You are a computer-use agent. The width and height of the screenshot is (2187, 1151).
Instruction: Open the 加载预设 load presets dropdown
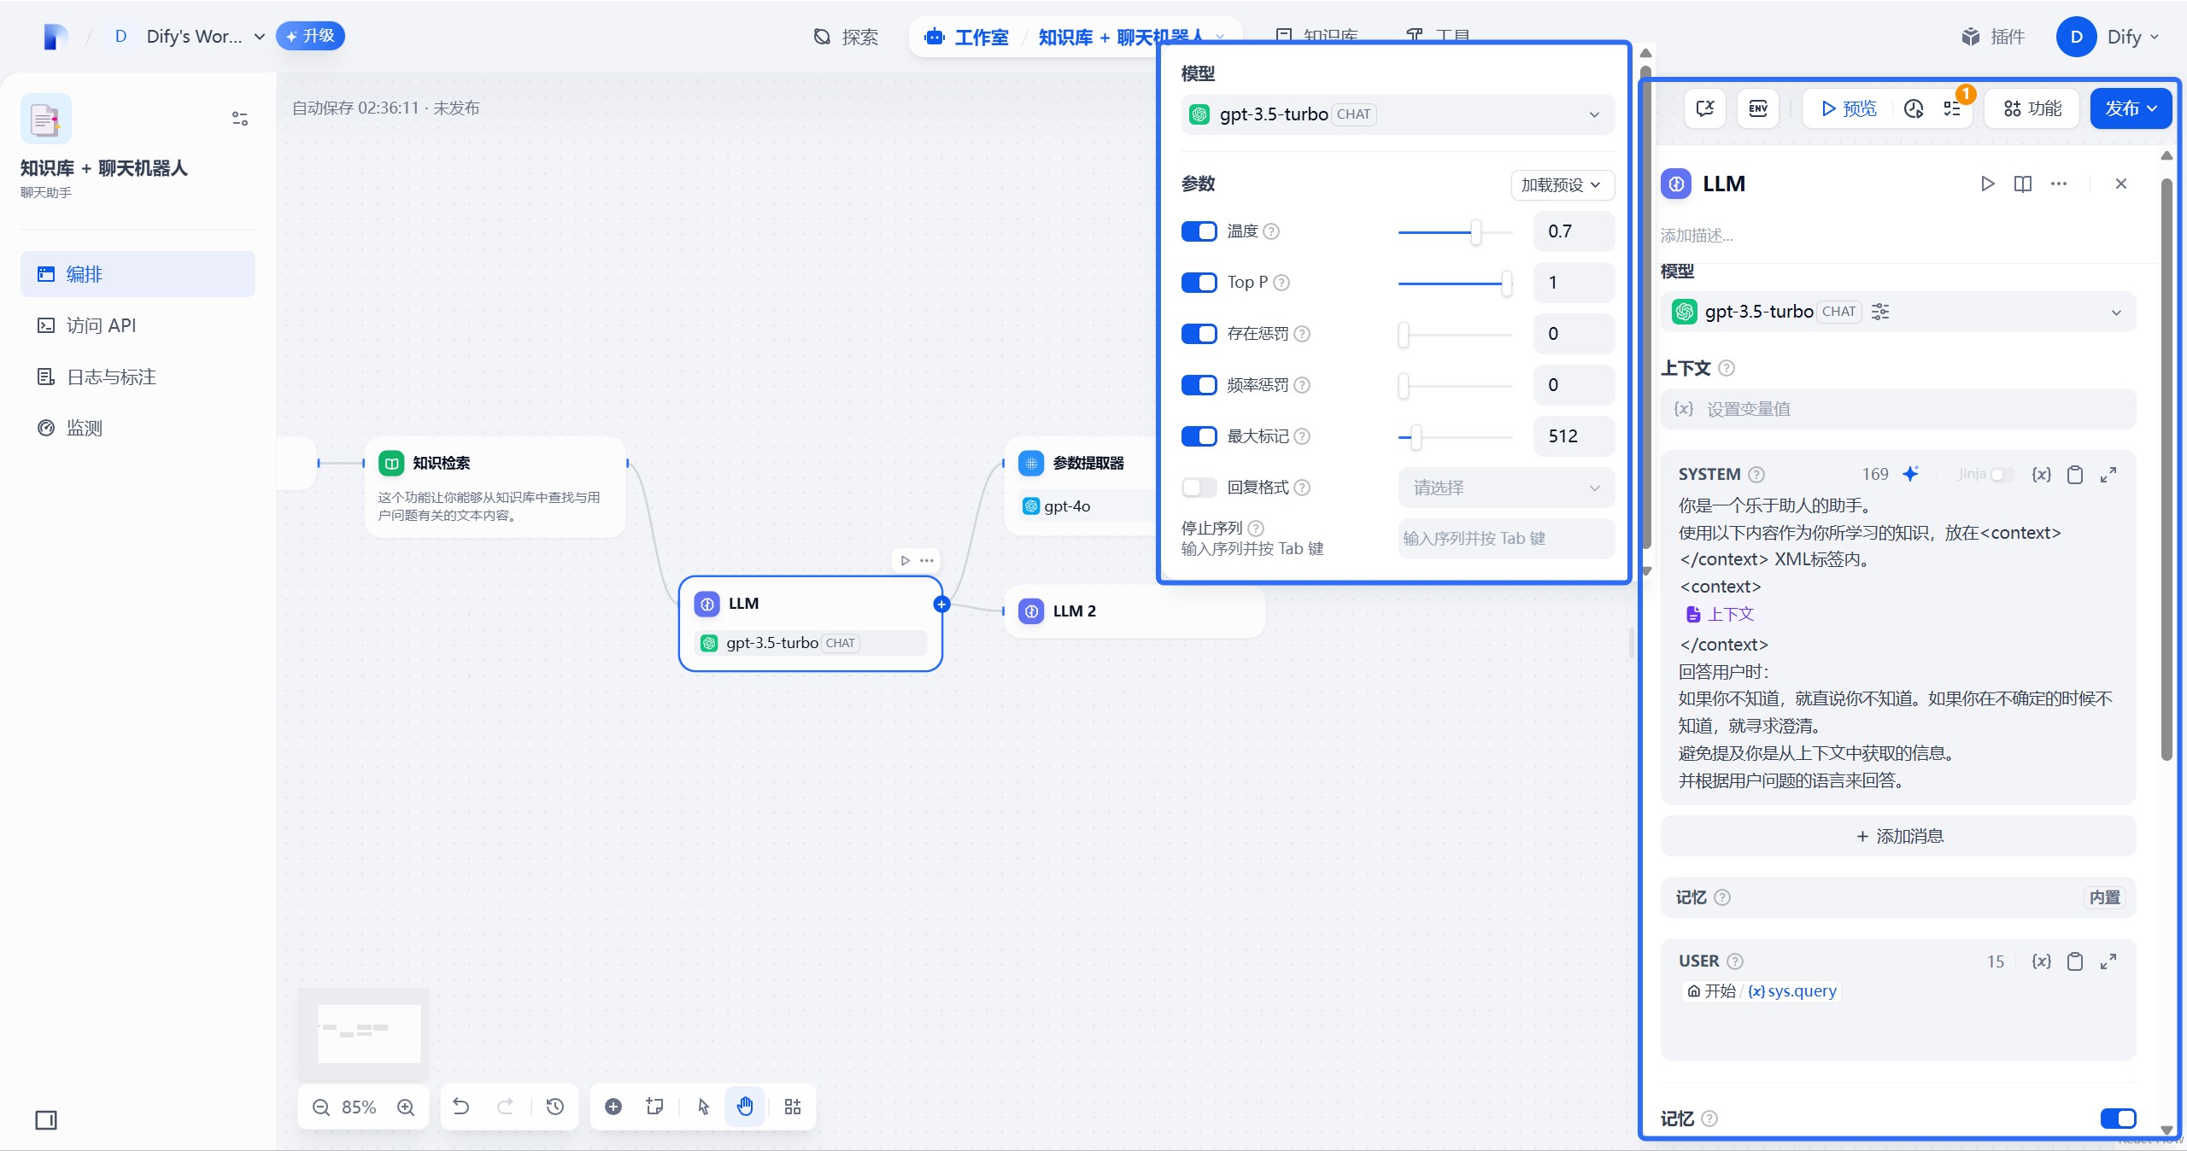click(1561, 185)
